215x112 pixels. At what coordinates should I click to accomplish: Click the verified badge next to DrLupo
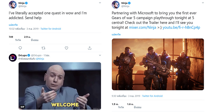pos(29,55)
